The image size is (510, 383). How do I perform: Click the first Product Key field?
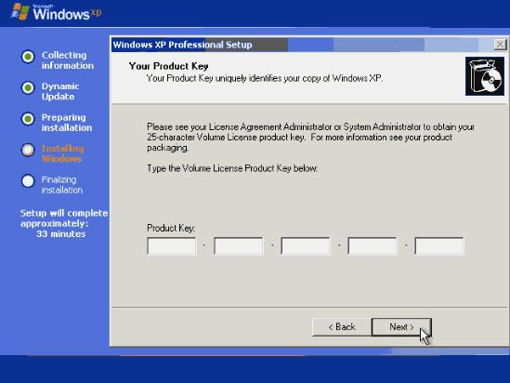point(172,246)
